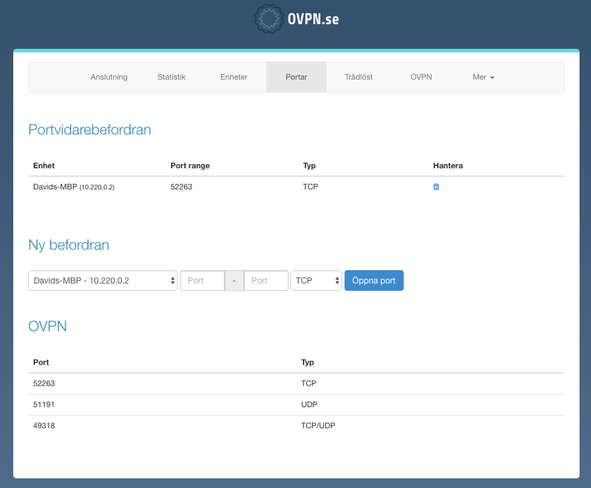Select the Portar tab
This screenshot has height=488, width=591.
click(x=296, y=77)
